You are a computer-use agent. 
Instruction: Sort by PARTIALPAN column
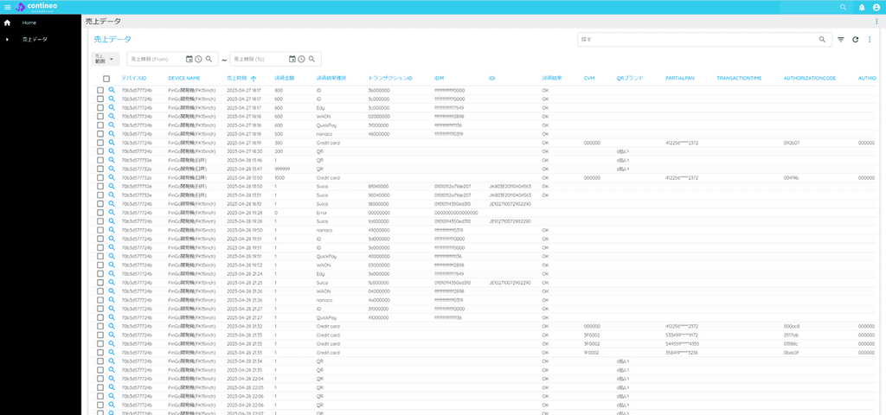(x=679, y=79)
